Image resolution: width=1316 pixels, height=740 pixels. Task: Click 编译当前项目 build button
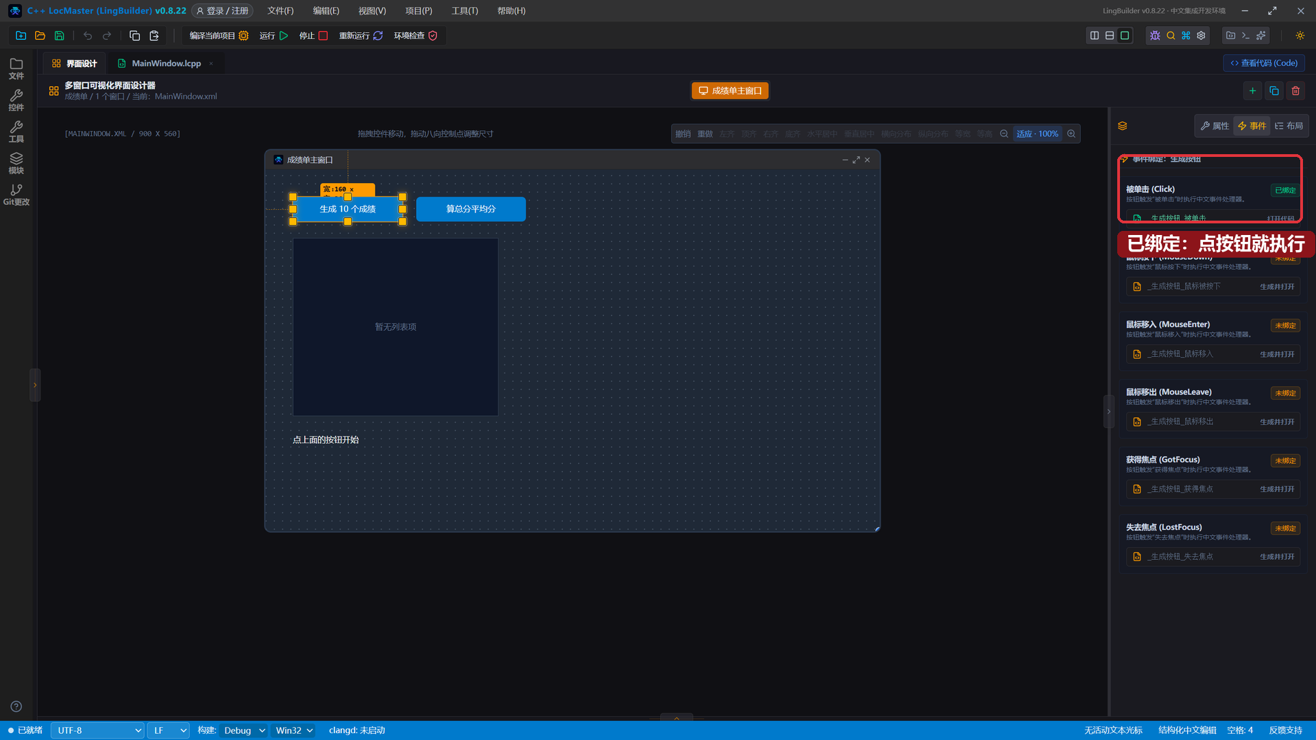pos(219,36)
